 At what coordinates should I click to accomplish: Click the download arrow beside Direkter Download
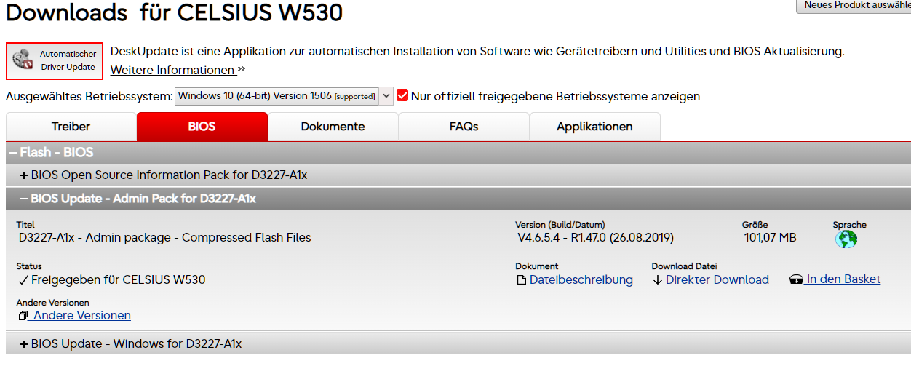658,280
